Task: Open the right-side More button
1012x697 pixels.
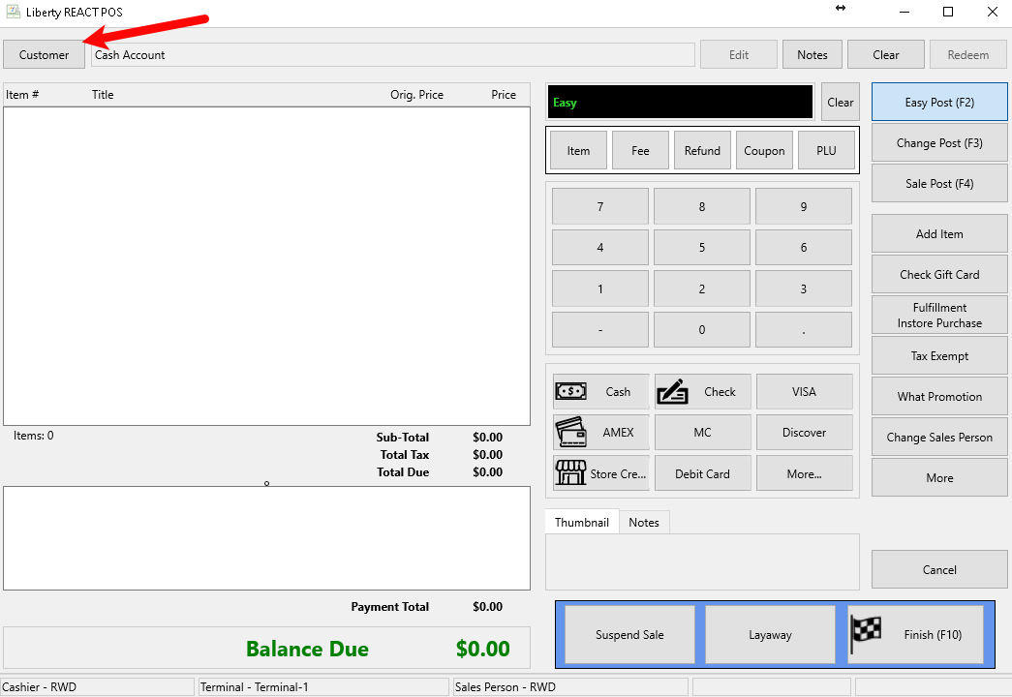Action: click(939, 477)
